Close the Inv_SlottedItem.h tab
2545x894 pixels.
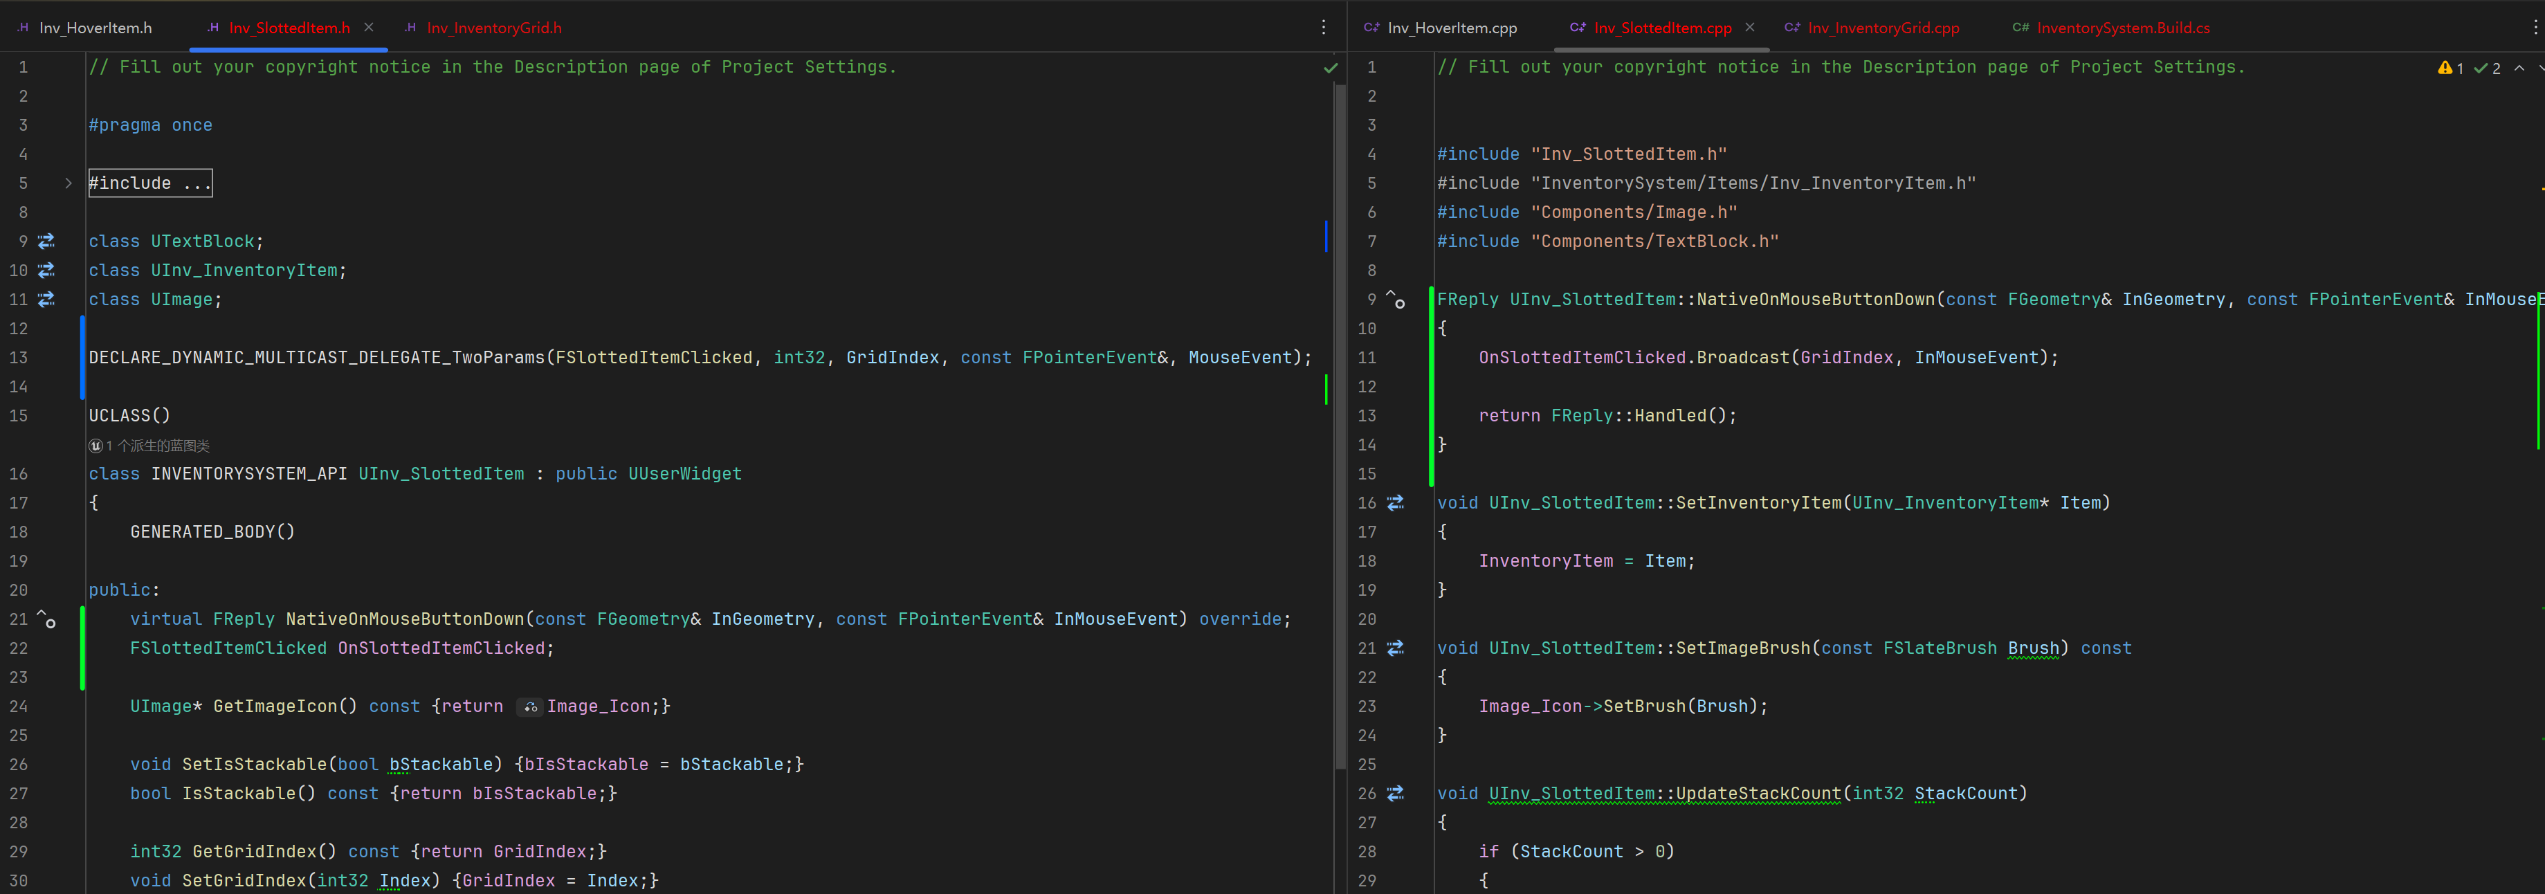369,28
